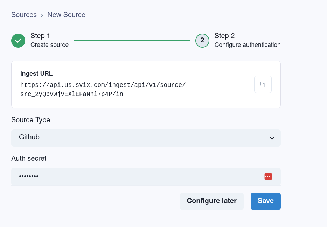Copy the Ingest URL with the copy icon
This screenshot has width=327, height=227.
click(x=263, y=84)
